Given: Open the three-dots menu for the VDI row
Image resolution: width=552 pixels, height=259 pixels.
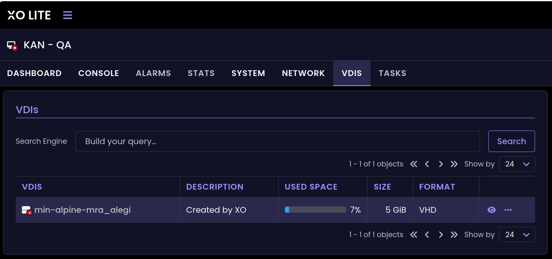Looking at the screenshot, I should (x=508, y=210).
